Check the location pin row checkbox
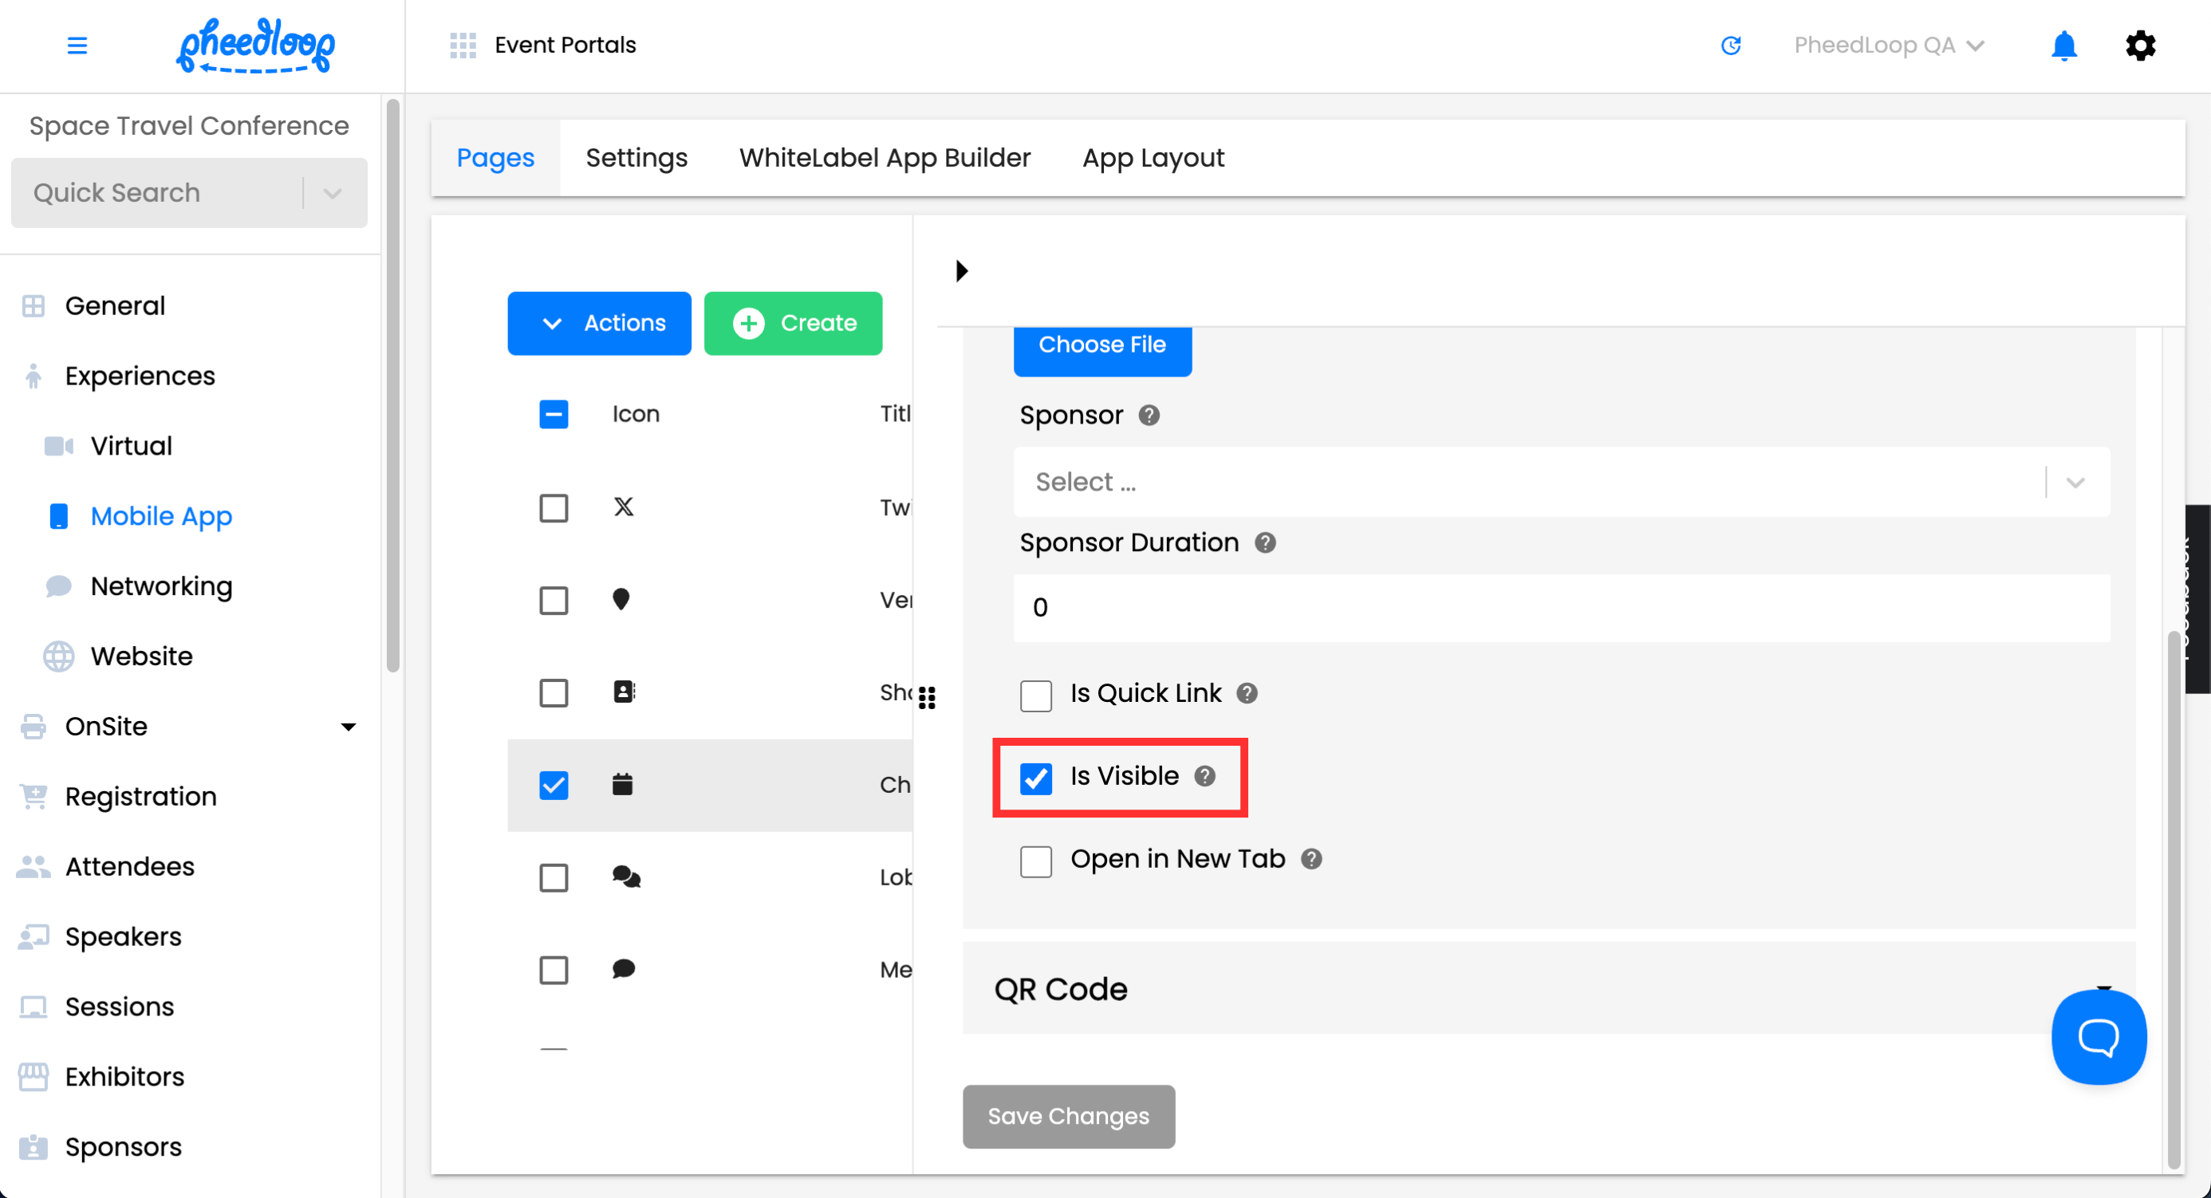Screen dimensions: 2211x1198 [x=554, y=601]
